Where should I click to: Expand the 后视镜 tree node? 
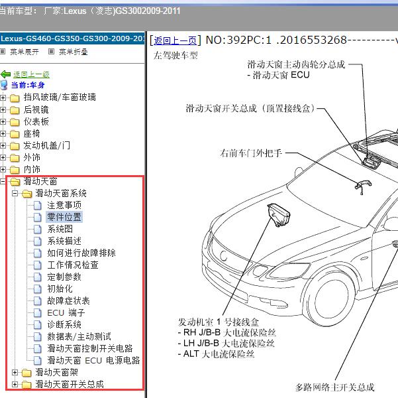[3, 109]
